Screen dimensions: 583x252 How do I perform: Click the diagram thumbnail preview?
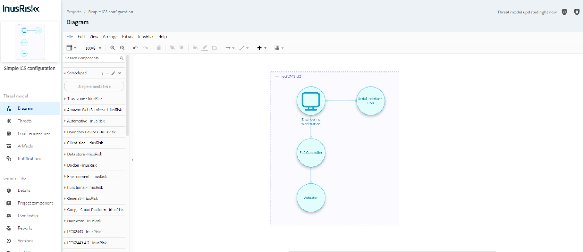click(x=30, y=42)
